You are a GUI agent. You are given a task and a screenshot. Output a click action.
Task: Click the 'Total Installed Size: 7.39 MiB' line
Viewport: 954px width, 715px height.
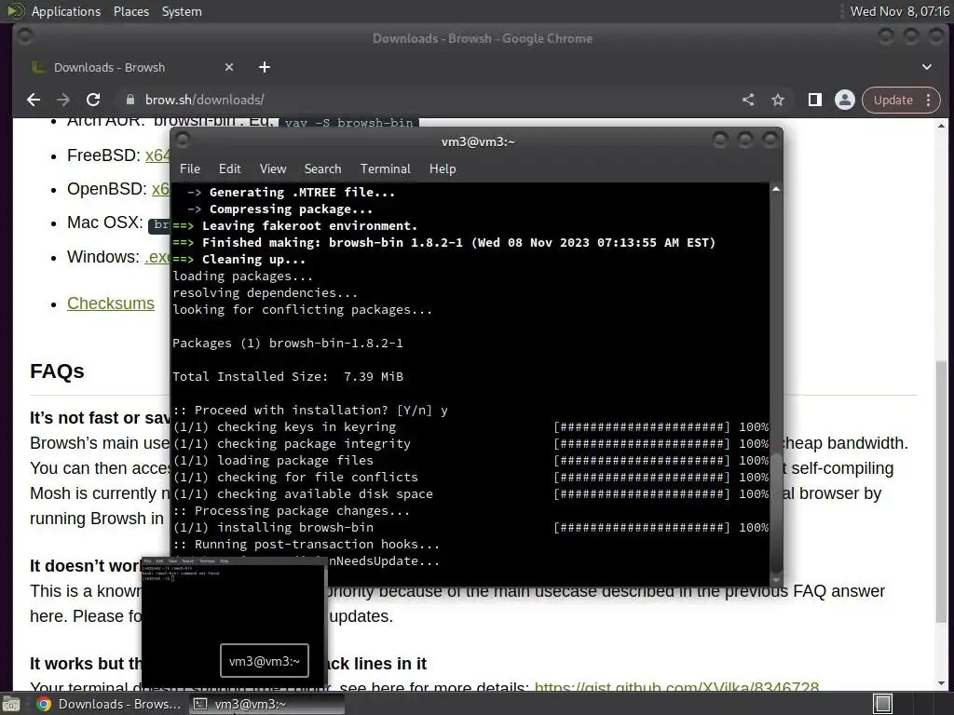click(288, 376)
